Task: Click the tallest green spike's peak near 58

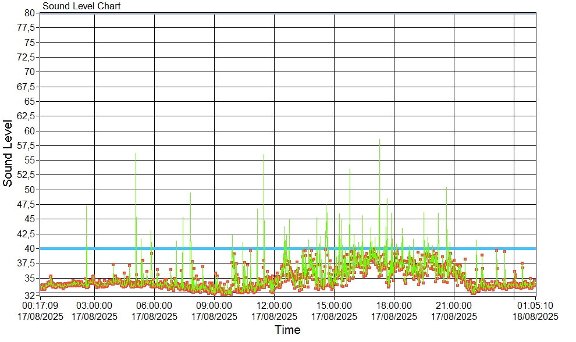Action: coord(380,140)
